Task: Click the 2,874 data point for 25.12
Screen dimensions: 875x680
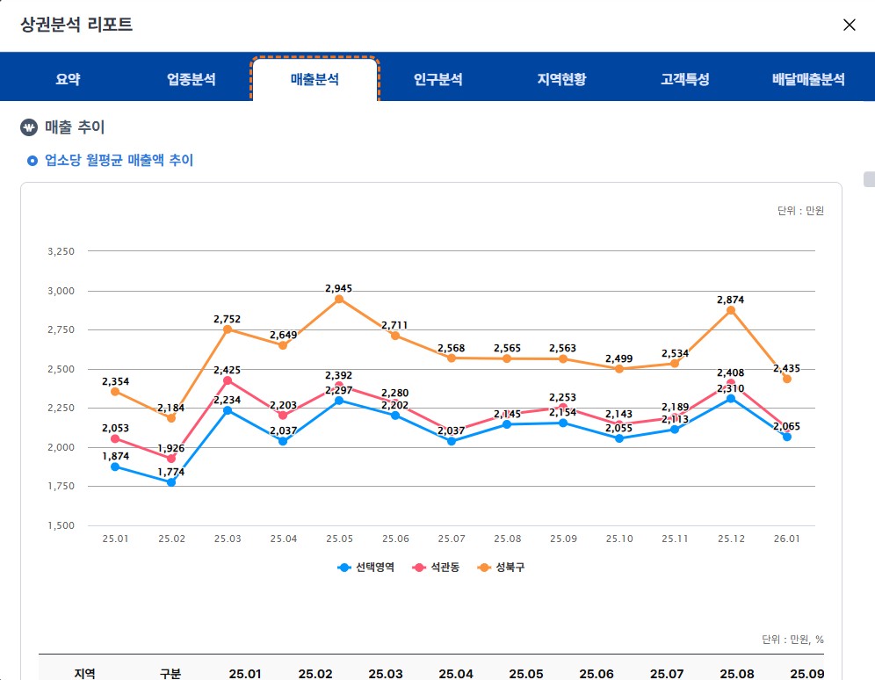Action: (733, 311)
